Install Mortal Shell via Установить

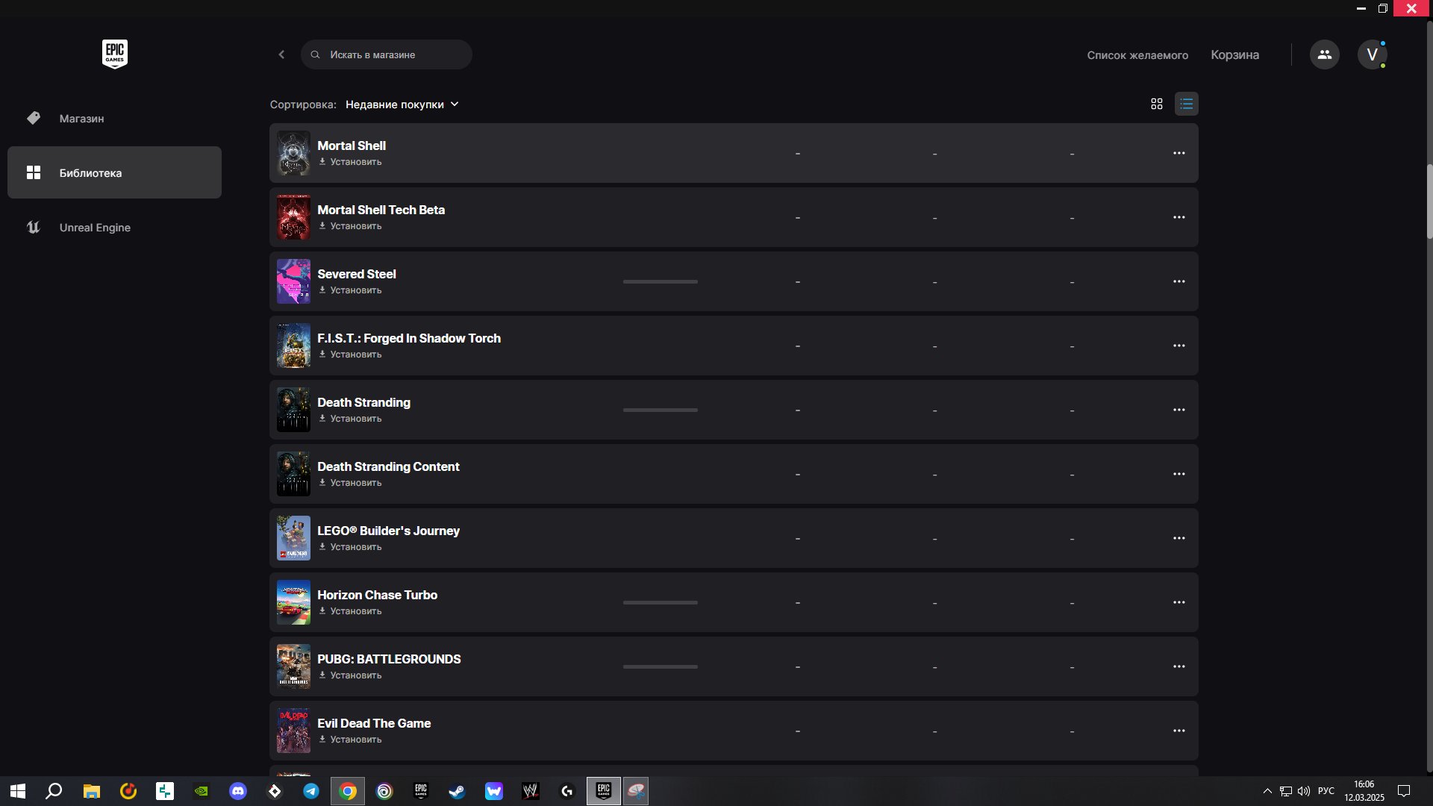(350, 162)
